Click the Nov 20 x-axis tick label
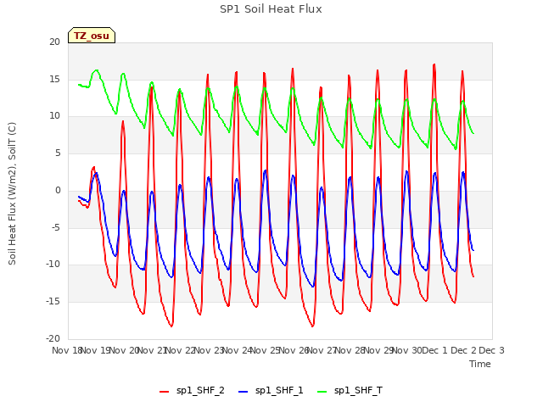Image resolution: width=543 pixels, height=407 pixels. pyautogui.click(x=124, y=350)
